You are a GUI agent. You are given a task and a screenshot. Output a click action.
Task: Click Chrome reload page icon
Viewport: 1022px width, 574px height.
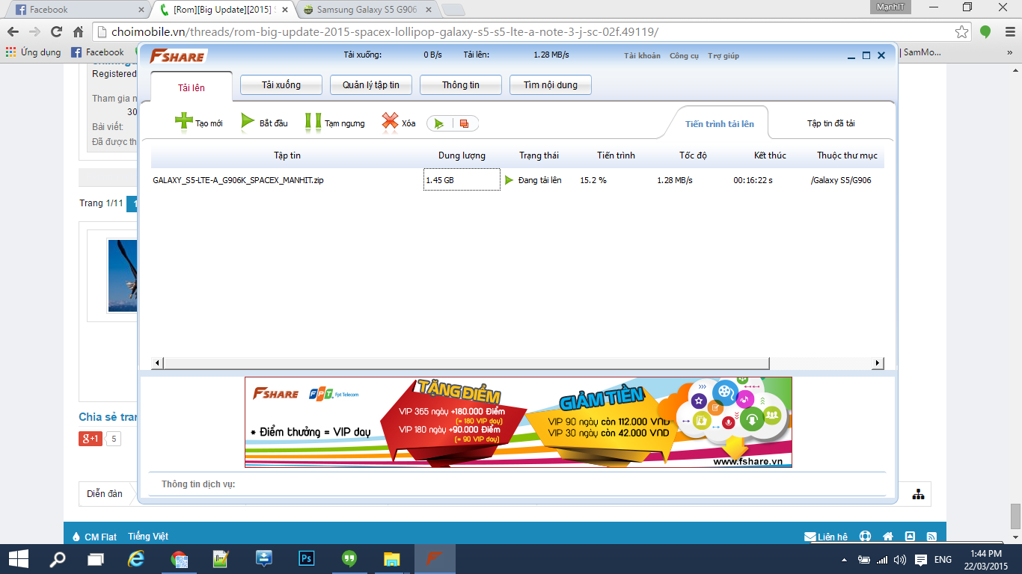[56, 32]
